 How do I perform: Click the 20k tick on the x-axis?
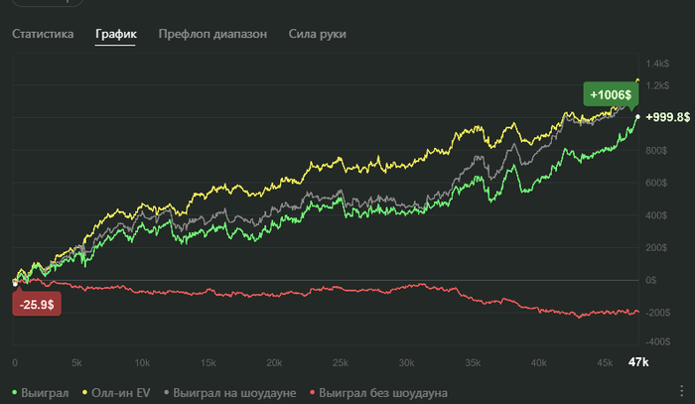tap(276, 362)
